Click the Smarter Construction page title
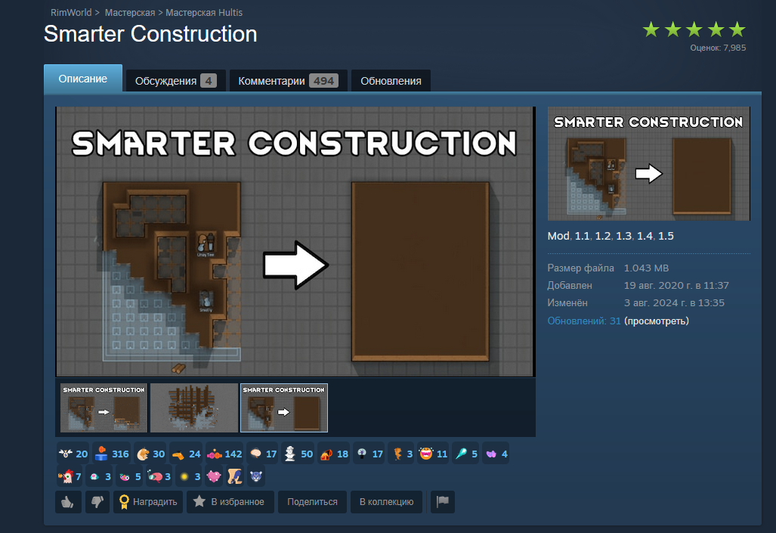Image resolution: width=776 pixels, height=533 pixels. (150, 34)
